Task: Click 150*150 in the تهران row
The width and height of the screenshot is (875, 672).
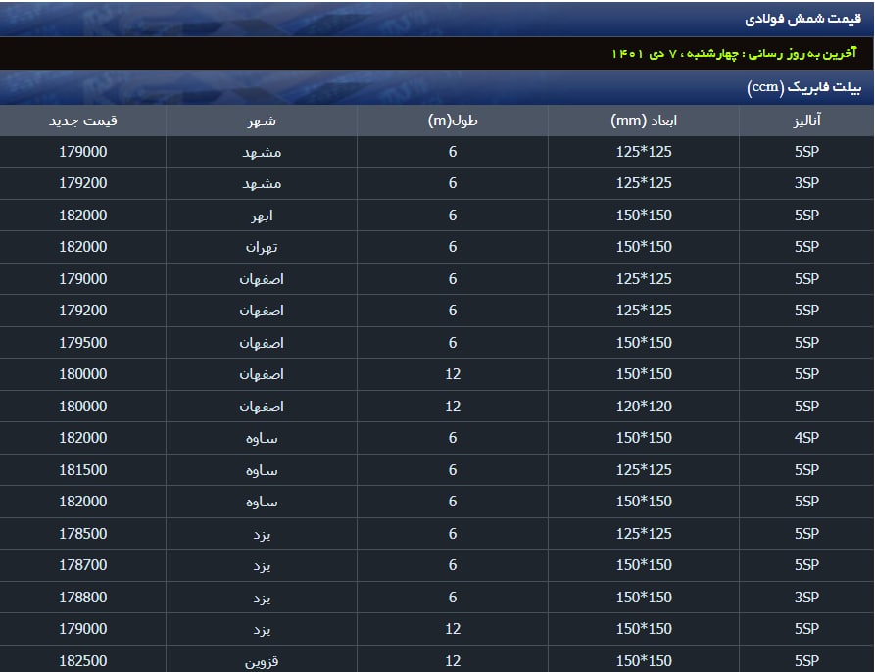Action: coord(644,247)
